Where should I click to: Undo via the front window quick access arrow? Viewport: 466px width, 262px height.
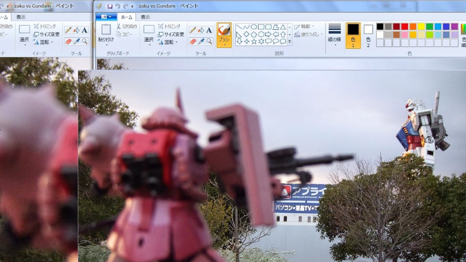tap(118, 6)
